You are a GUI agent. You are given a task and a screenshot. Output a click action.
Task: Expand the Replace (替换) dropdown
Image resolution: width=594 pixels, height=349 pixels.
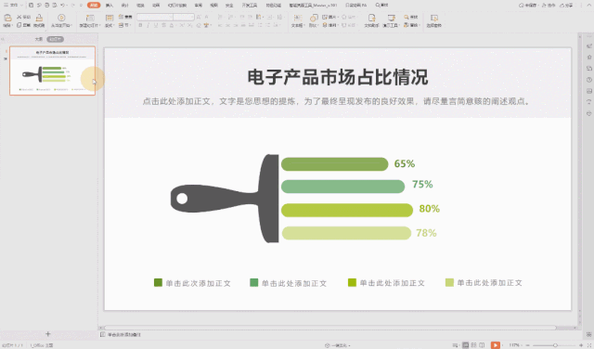pos(411,25)
